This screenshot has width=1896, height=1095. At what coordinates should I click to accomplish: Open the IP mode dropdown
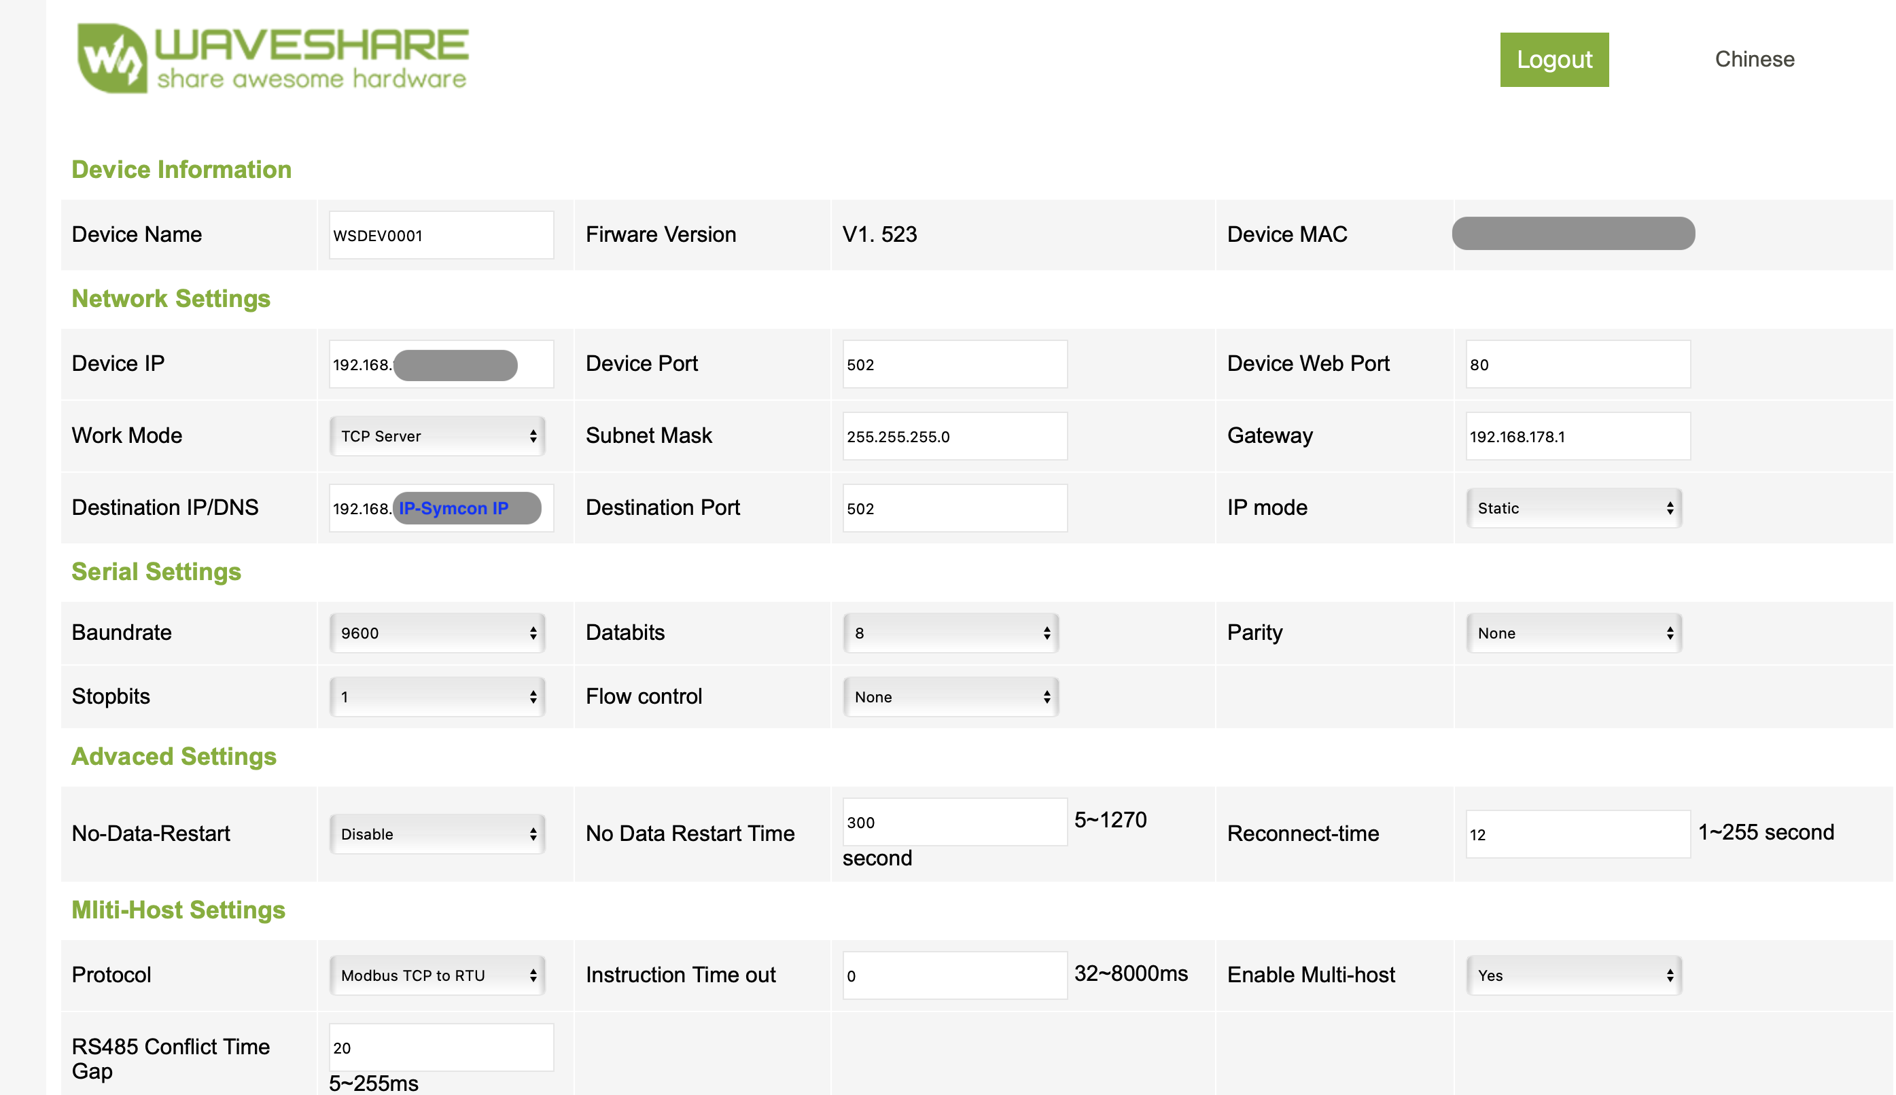[1573, 508]
